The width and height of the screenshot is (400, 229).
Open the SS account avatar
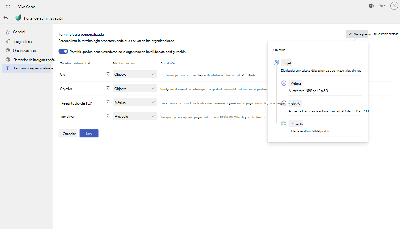coord(394,6)
